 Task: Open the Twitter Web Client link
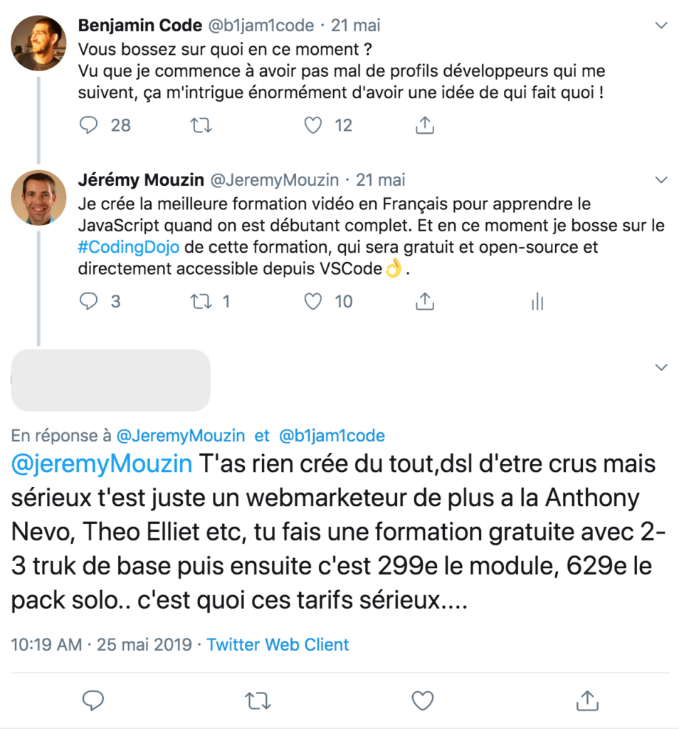pyautogui.click(x=278, y=645)
